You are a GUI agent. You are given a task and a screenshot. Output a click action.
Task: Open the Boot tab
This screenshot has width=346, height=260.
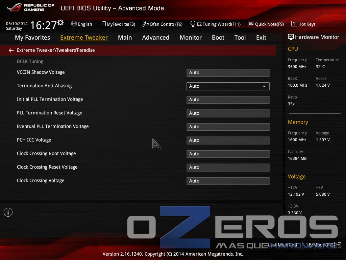(218, 38)
